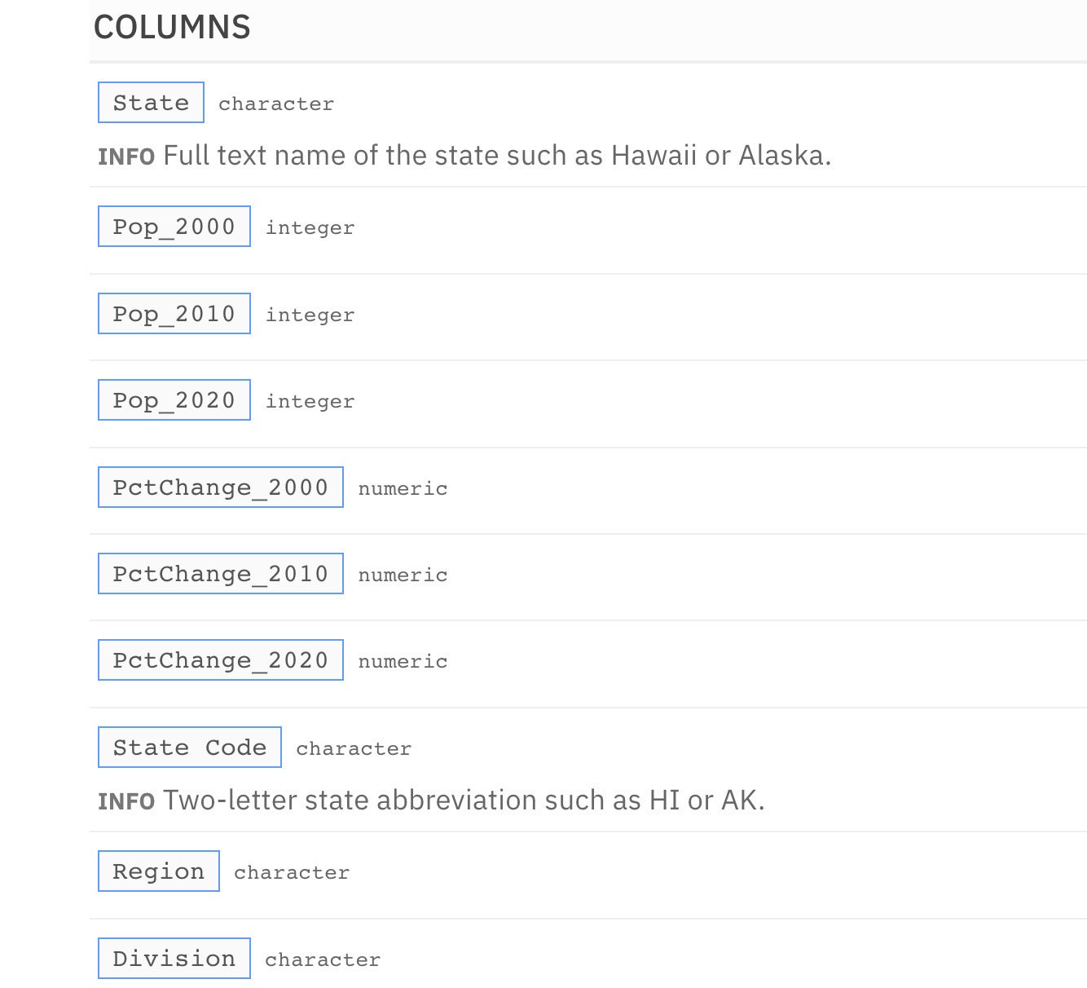
Task: Click the PctChange_2020 column label
Action: tap(221, 660)
